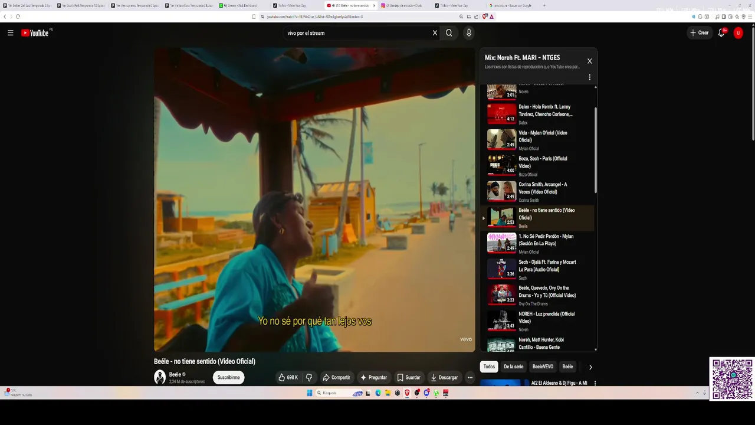This screenshot has height=425, width=755.
Task: Clear the search box text
Action: tap(435, 33)
